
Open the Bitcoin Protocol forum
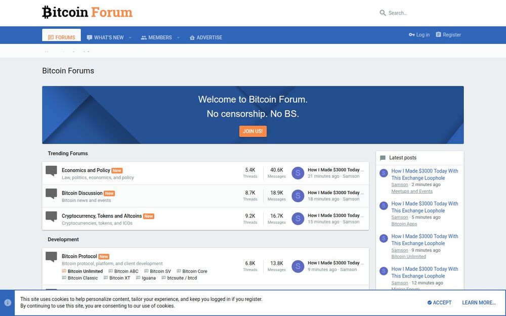(x=79, y=256)
